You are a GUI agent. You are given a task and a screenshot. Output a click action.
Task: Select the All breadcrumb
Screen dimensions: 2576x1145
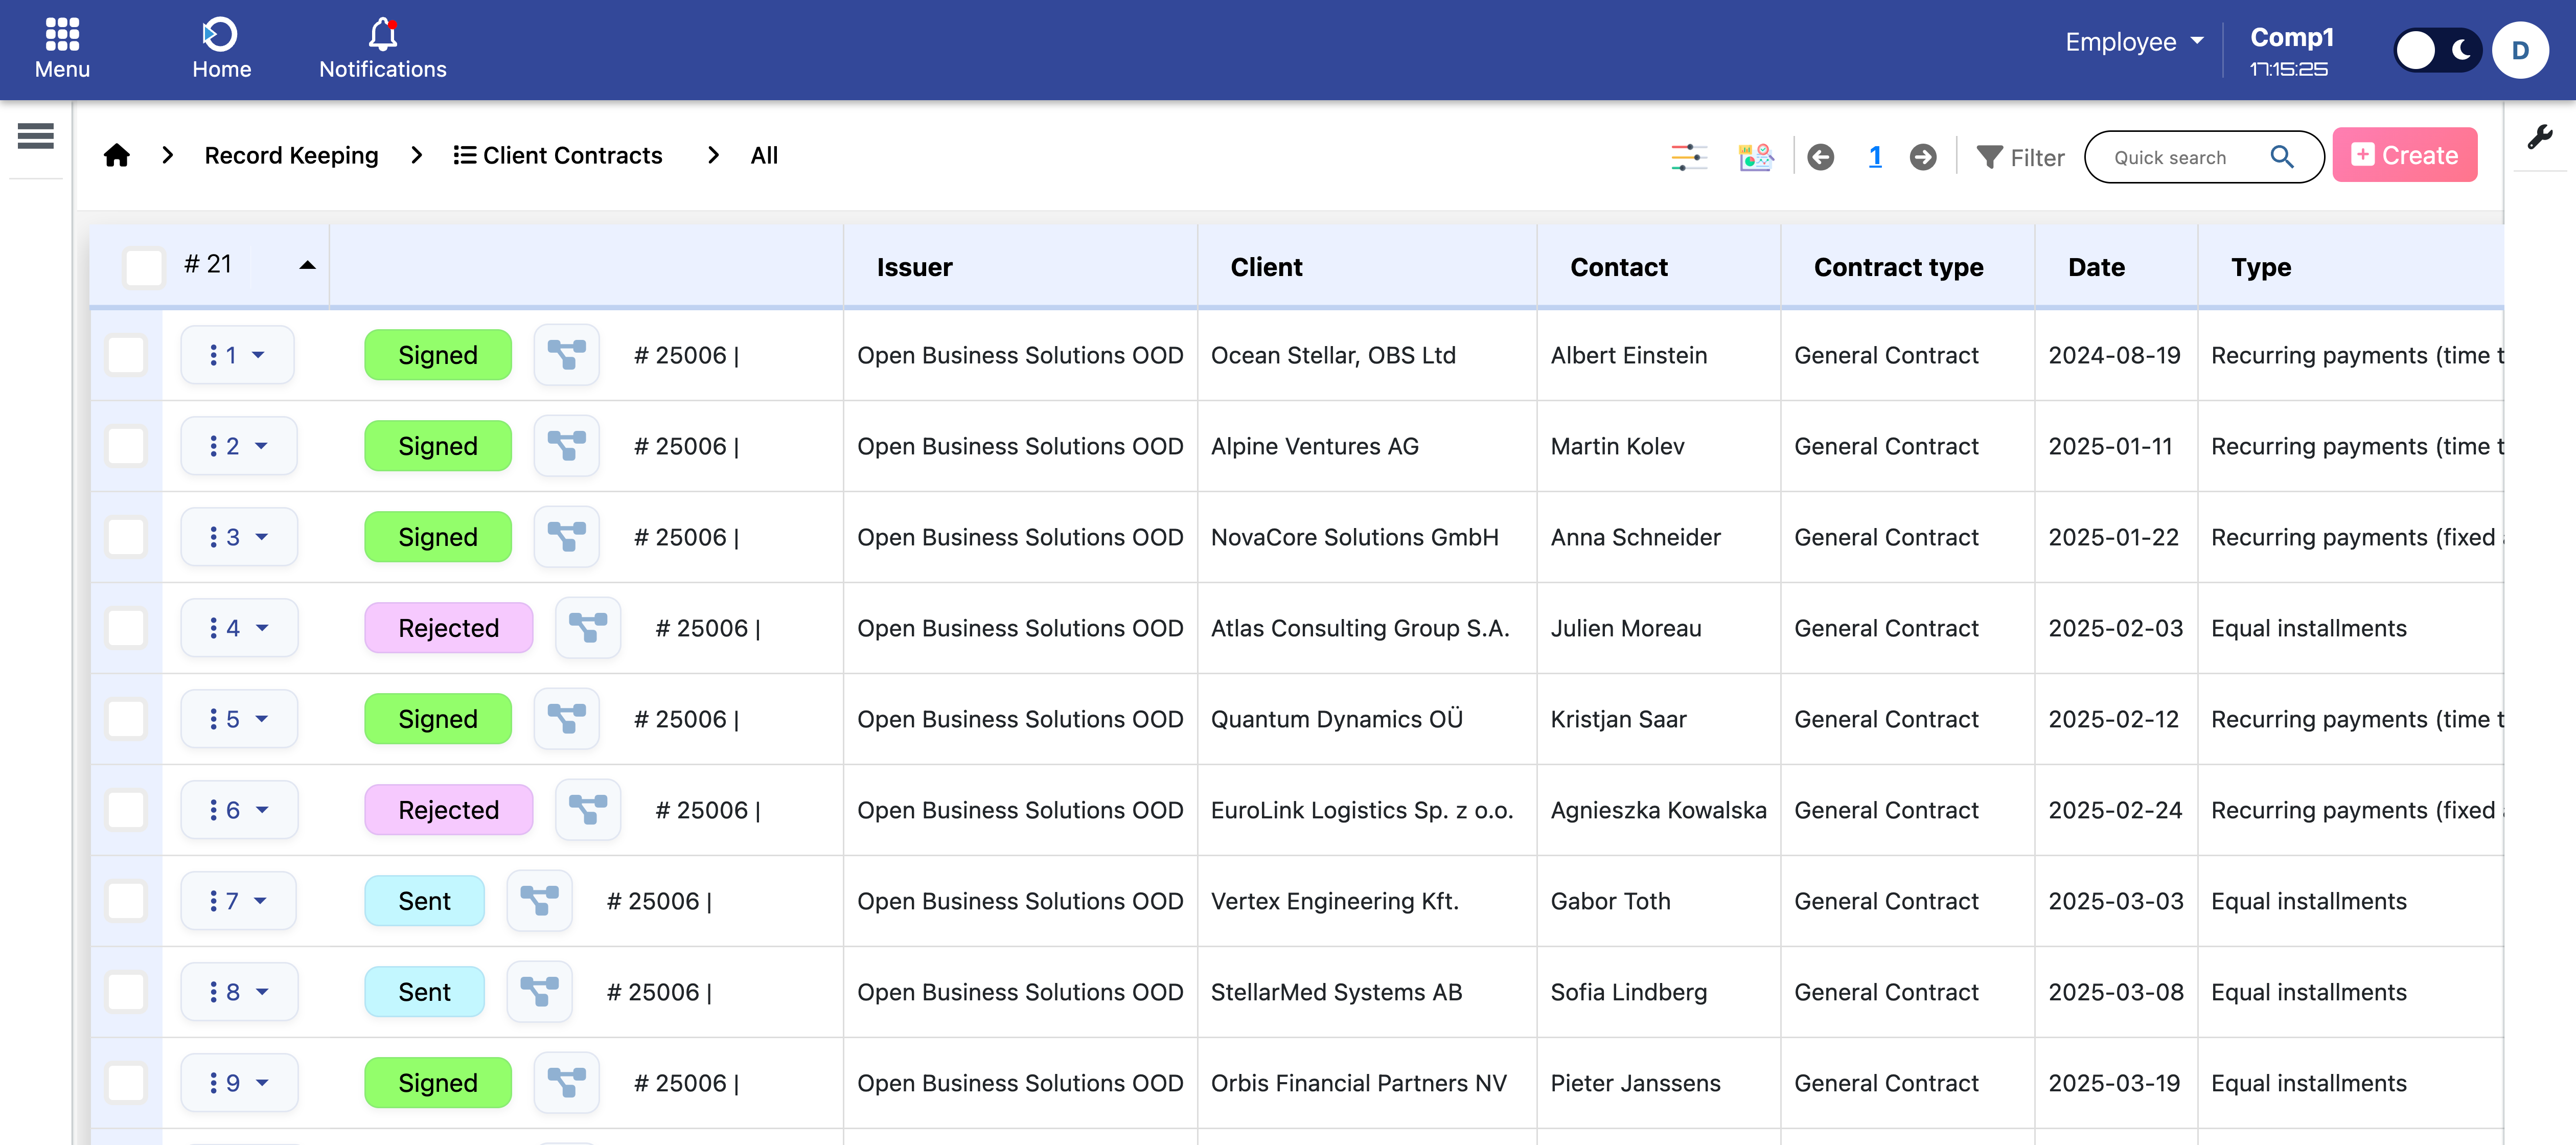pyautogui.click(x=764, y=155)
